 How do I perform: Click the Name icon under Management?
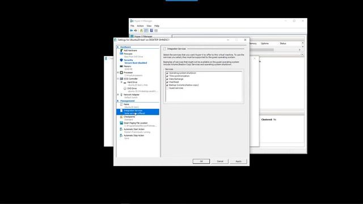tap(121, 104)
